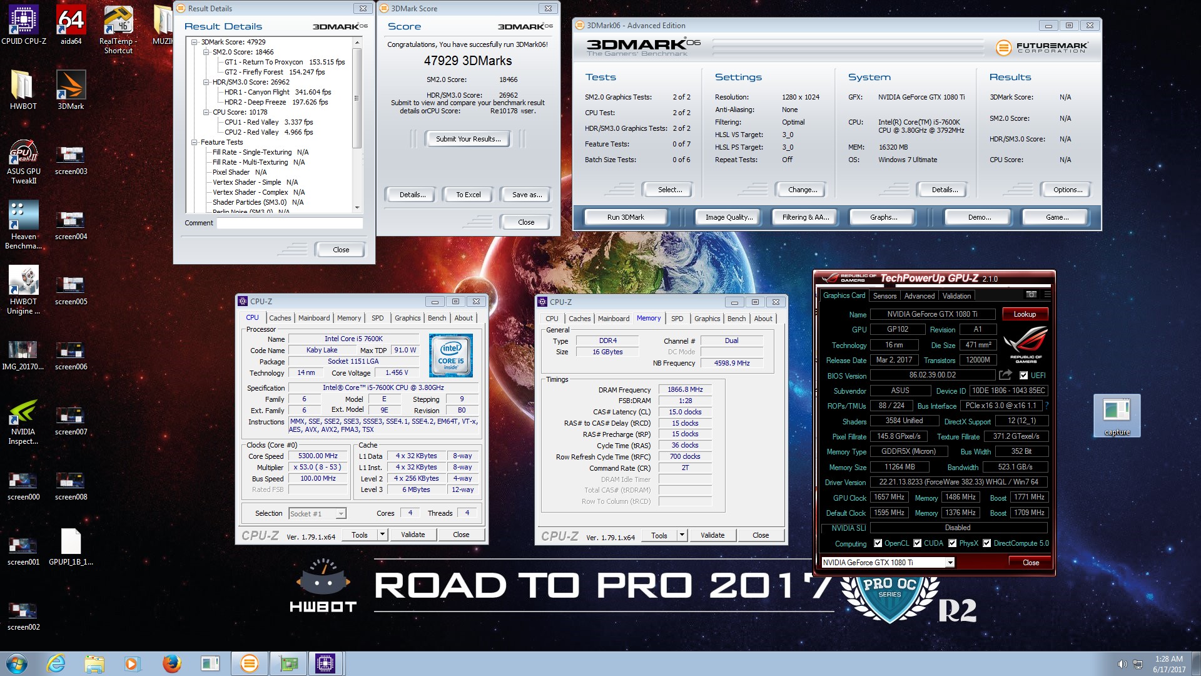This screenshot has height=676, width=1201.
Task: Open ASUS GPU TweakII desktop icon
Action: coord(23,161)
